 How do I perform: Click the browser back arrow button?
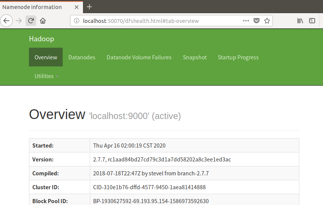[x=7, y=21]
